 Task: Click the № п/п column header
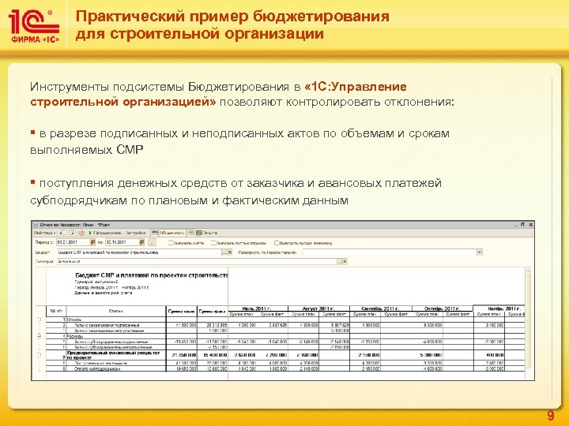pos(56,311)
